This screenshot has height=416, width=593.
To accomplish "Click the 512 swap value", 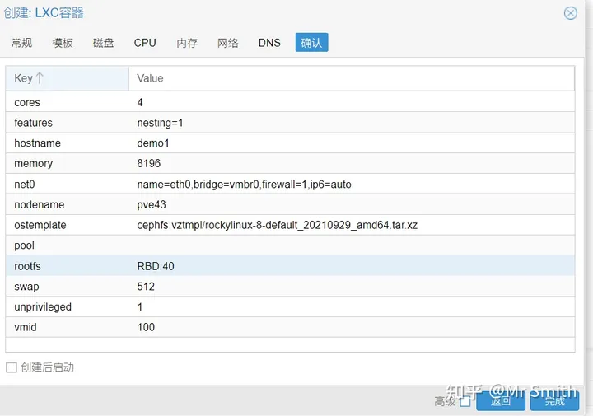I will (x=146, y=287).
